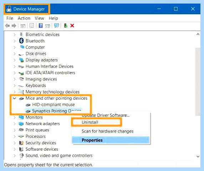The height and width of the screenshot is (171, 204).
Task: Select the Imaging devices camera icon
Action: click(21, 79)
